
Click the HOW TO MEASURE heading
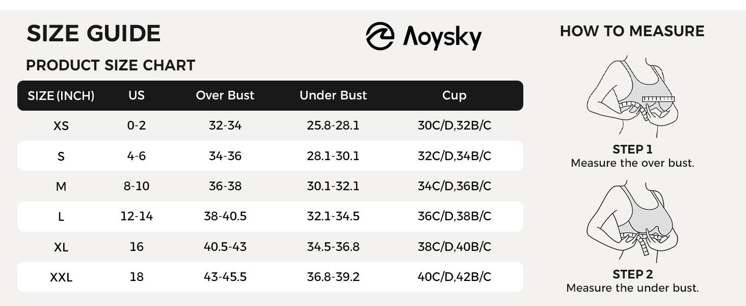632,31
